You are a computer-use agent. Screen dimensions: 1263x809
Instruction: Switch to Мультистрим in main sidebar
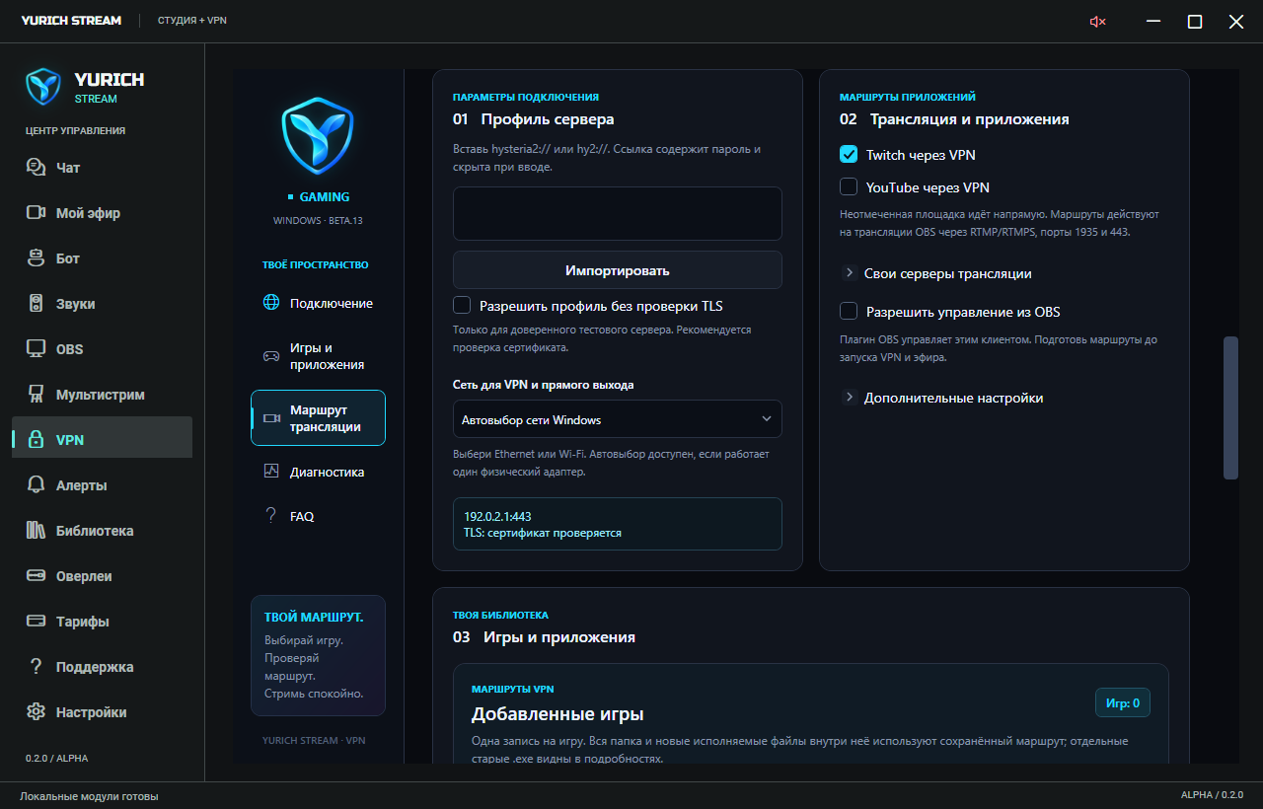(102, 395)
